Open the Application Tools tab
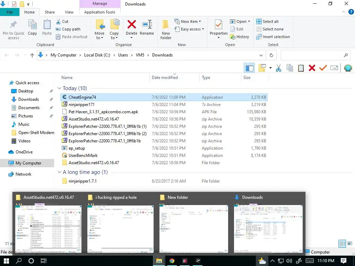Image resolution: width=355 pixels, height=266 pixels. [x=99, y=12]
